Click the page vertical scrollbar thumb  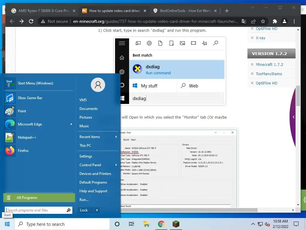coord(298,96)
